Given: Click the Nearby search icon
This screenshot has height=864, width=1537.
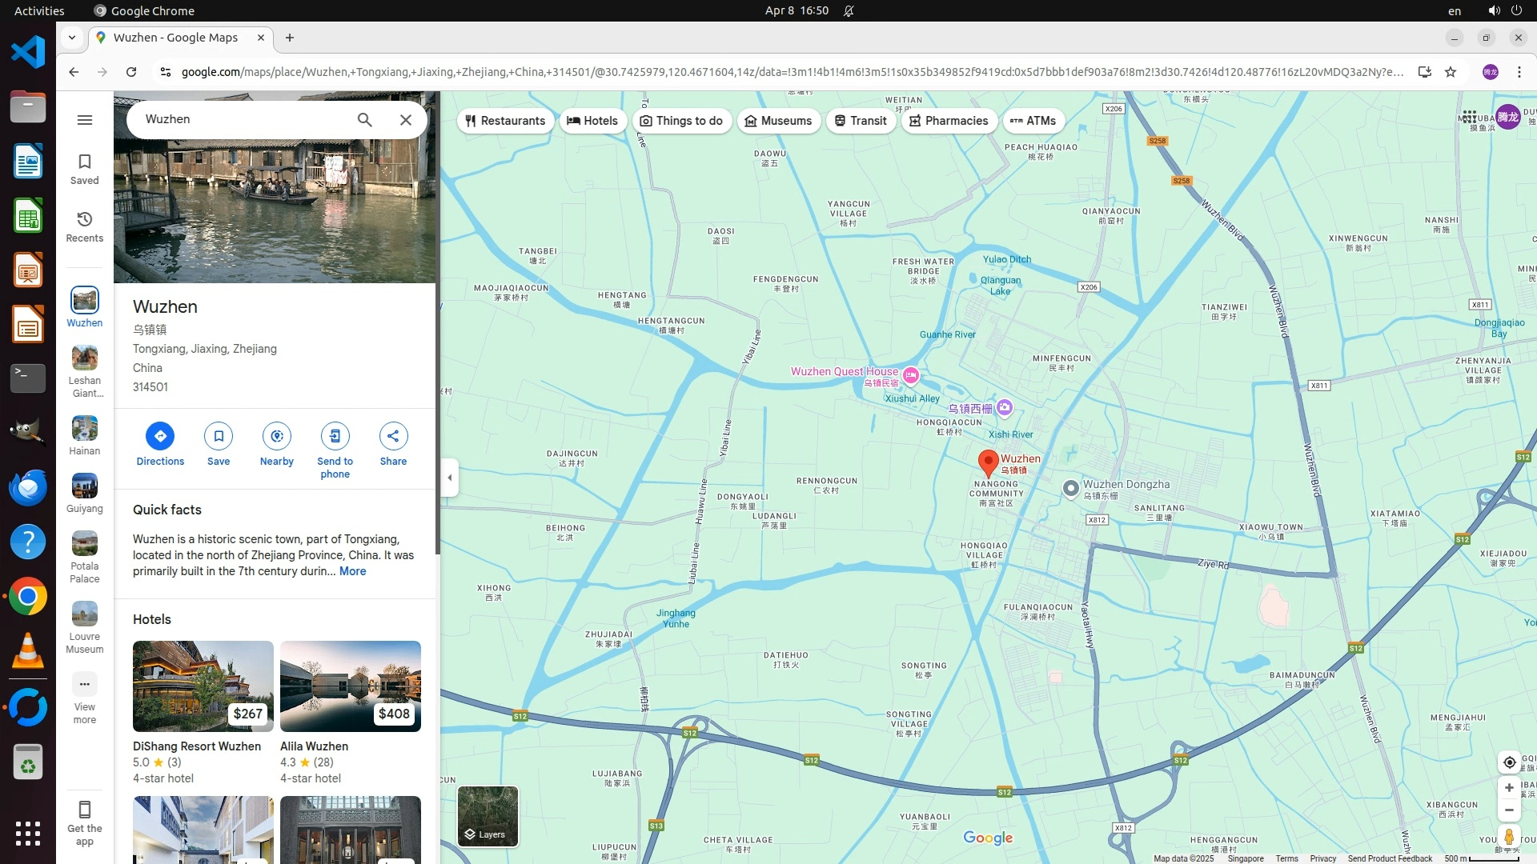Looking at the screenshot, I should click(x=277, y=436).
